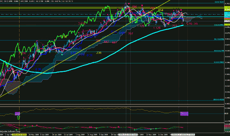Click the MetaQuotes Software Corp. copyright text
This screenshot has height=136, width=230.
[10, 131]
